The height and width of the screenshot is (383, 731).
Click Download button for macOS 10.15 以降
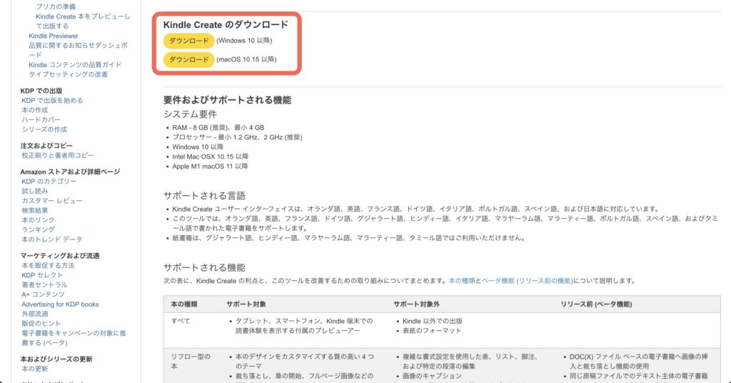pyautogui.click(x=188, y=60)
